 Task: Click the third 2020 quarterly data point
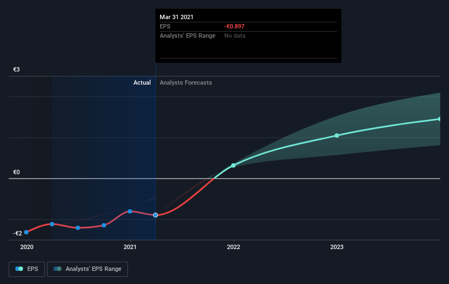point(78,228)
